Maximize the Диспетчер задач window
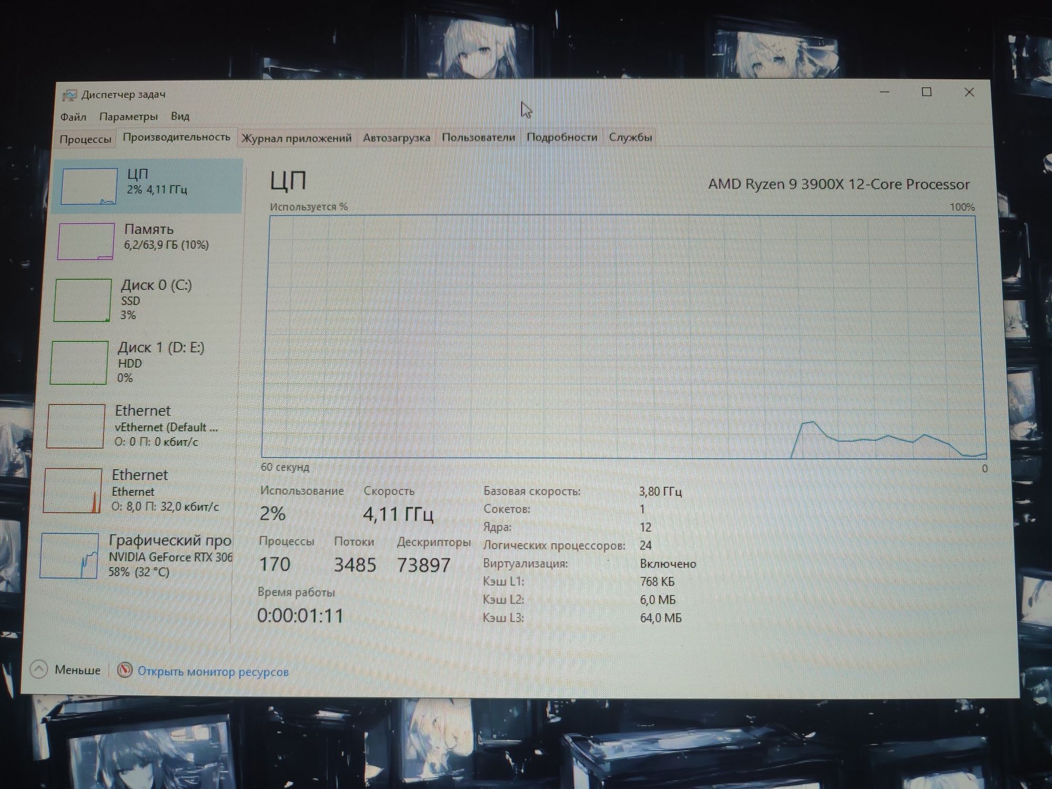Screen dimensions: 1052x789 (x=927, y=92)
